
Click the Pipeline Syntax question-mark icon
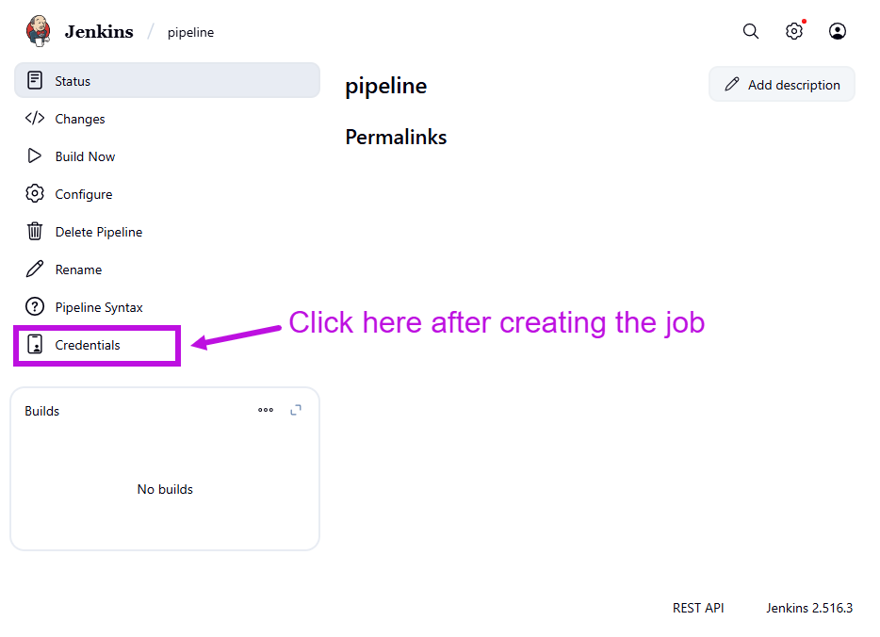click(35, 307)
